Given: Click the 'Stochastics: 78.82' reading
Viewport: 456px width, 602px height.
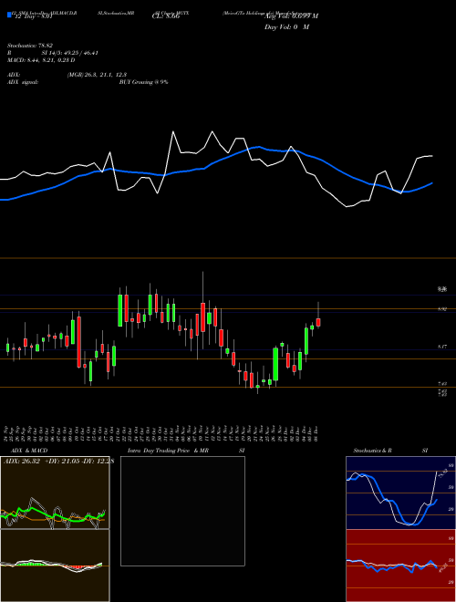Looking at the screenshot, I should pyautogui.click(x=30, y=46).
